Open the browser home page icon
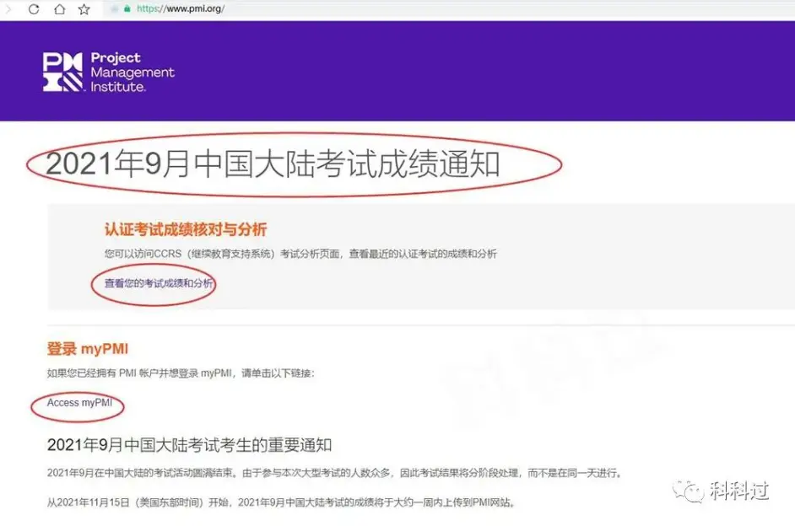The height and width of the screenshot is (526, 795). [59, 9]
